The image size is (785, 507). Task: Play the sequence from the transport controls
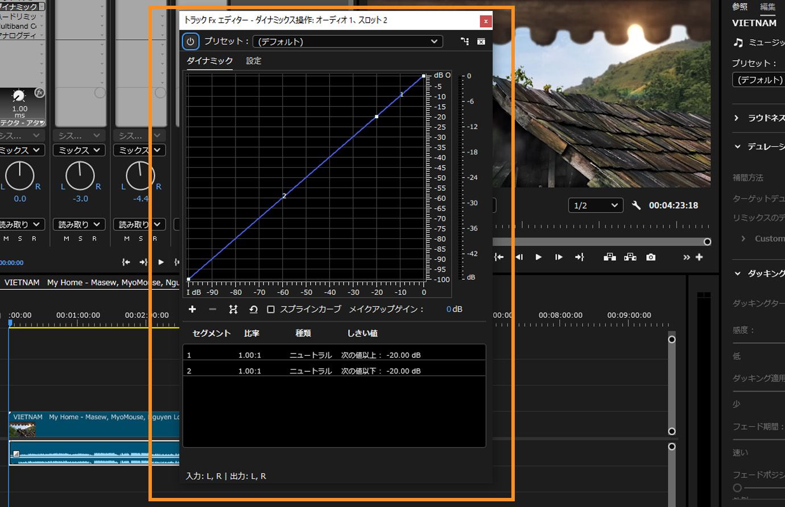pyautogui.click(x=538, y=257)
